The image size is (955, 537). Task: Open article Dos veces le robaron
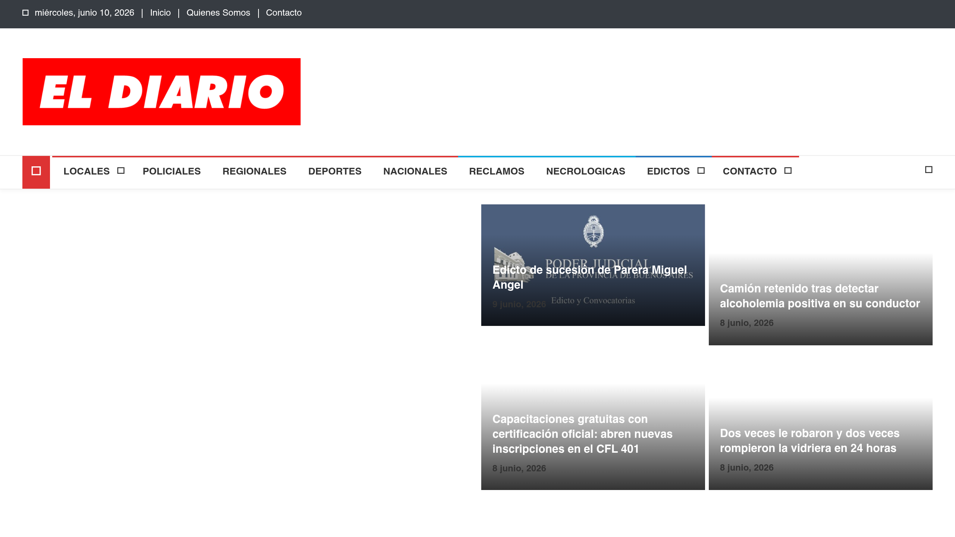(x=810, y=441)
